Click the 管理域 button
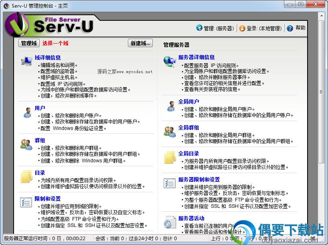The width and height of the screenshot is (328, 245). [x=29, y=43]
